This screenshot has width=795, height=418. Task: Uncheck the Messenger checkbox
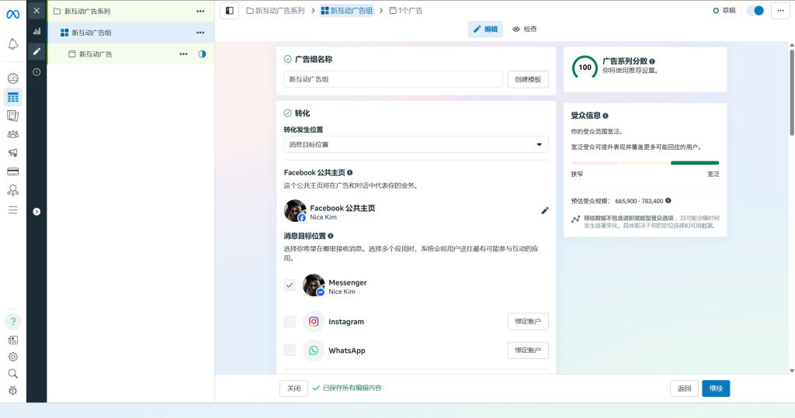[x=290, y=285]
